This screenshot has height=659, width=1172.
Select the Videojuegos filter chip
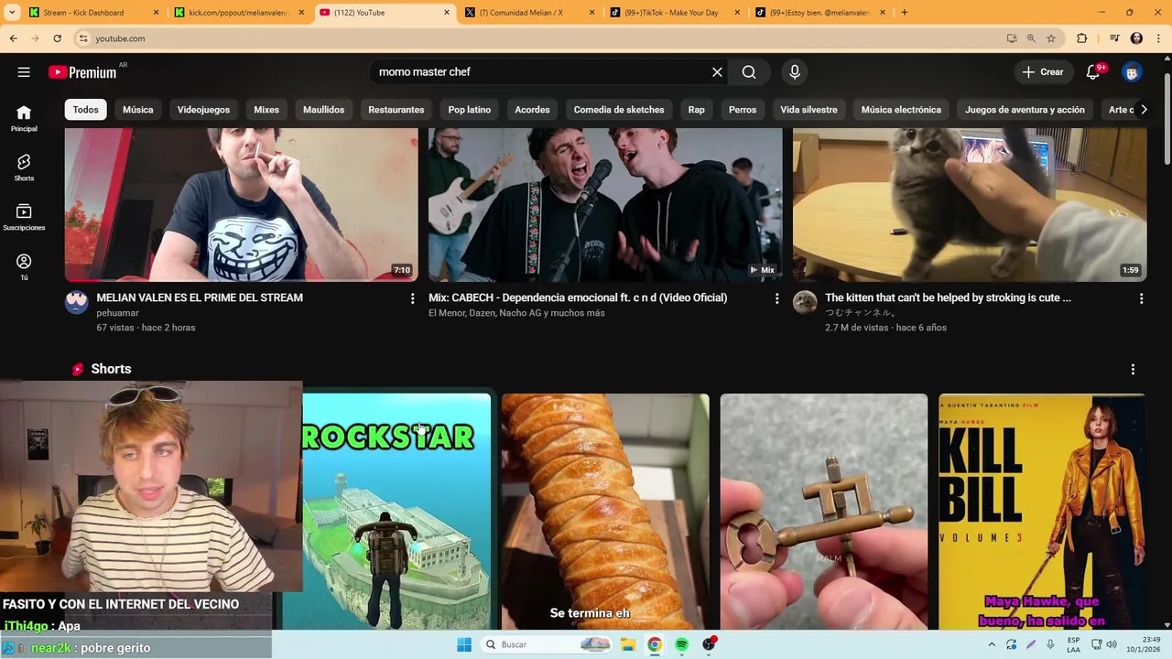[x=203, y=110]
